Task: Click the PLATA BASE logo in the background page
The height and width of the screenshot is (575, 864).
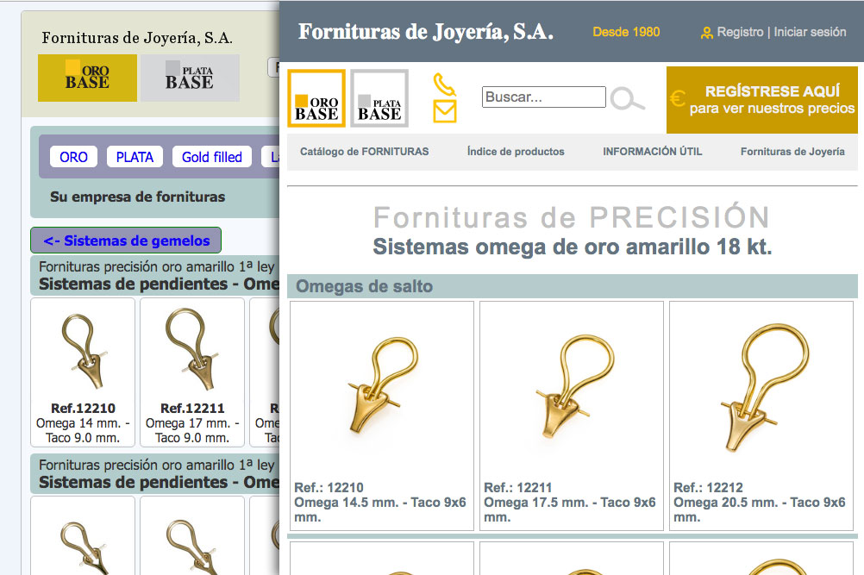Action: click(x=190, y=78)
